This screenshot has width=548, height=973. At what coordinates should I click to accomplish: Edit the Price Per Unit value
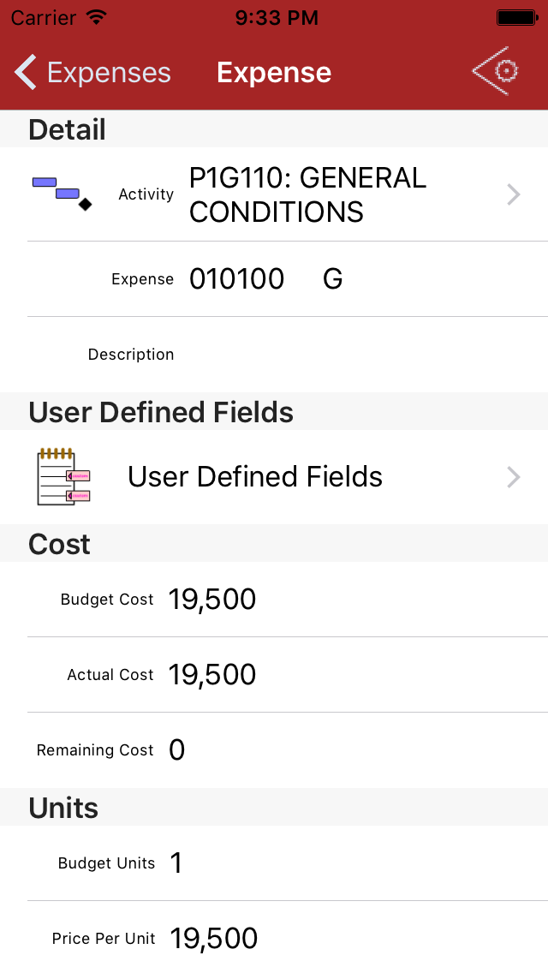214,939
